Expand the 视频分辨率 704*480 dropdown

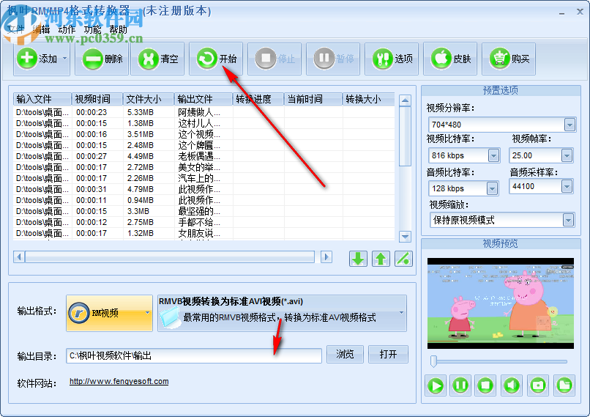point(570,125)
